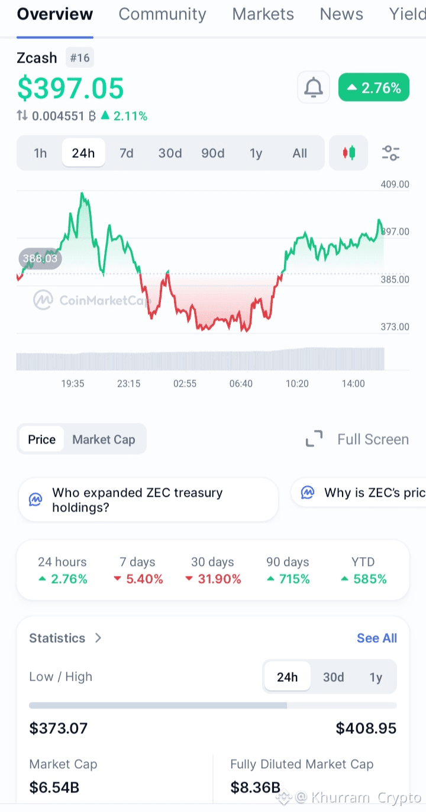Image resolution: width=426 pixels, height=812 pixels.
Task: Open chart settings sliders icon
Action: pos(390,153)
